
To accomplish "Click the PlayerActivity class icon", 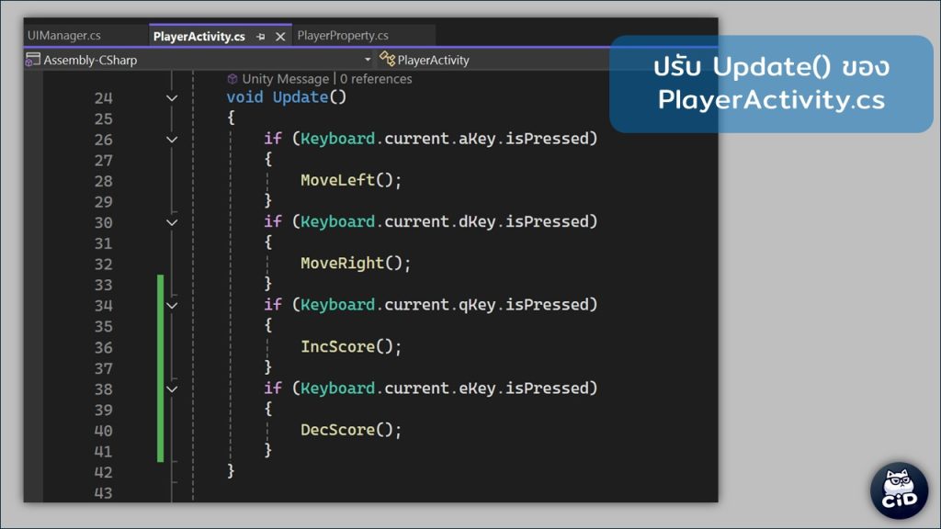I will tap(387, 60).
